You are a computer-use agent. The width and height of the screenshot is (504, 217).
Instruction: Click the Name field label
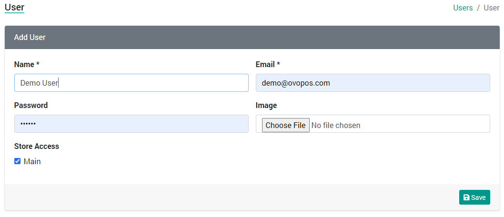pyautogui.click(x=27, y=65)
